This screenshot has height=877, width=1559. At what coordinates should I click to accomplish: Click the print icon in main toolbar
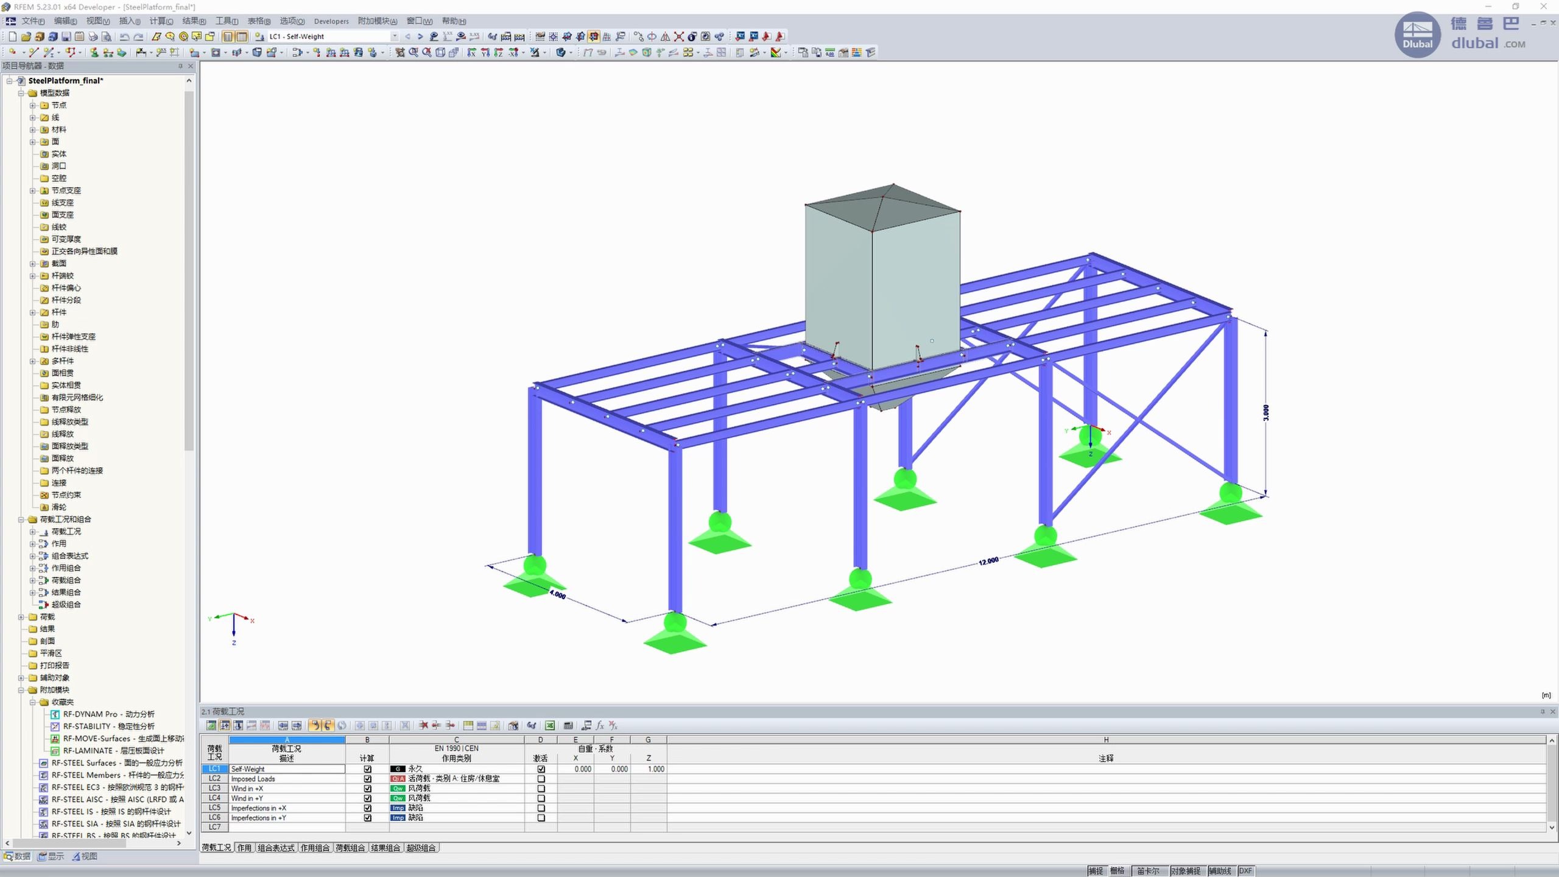[x=93, y=37]
